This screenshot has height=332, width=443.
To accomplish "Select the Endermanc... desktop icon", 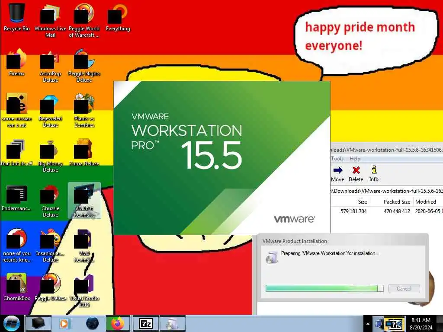I will [17, 198].
